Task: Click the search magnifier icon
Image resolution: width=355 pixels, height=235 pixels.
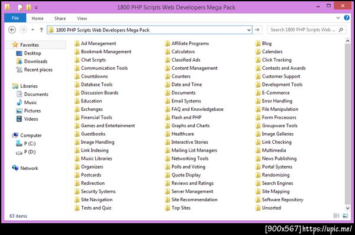Action: point(341,30)
